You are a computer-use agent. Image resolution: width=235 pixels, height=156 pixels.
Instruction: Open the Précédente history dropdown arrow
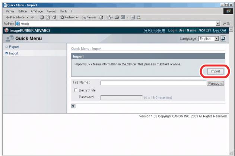point(28,18)
